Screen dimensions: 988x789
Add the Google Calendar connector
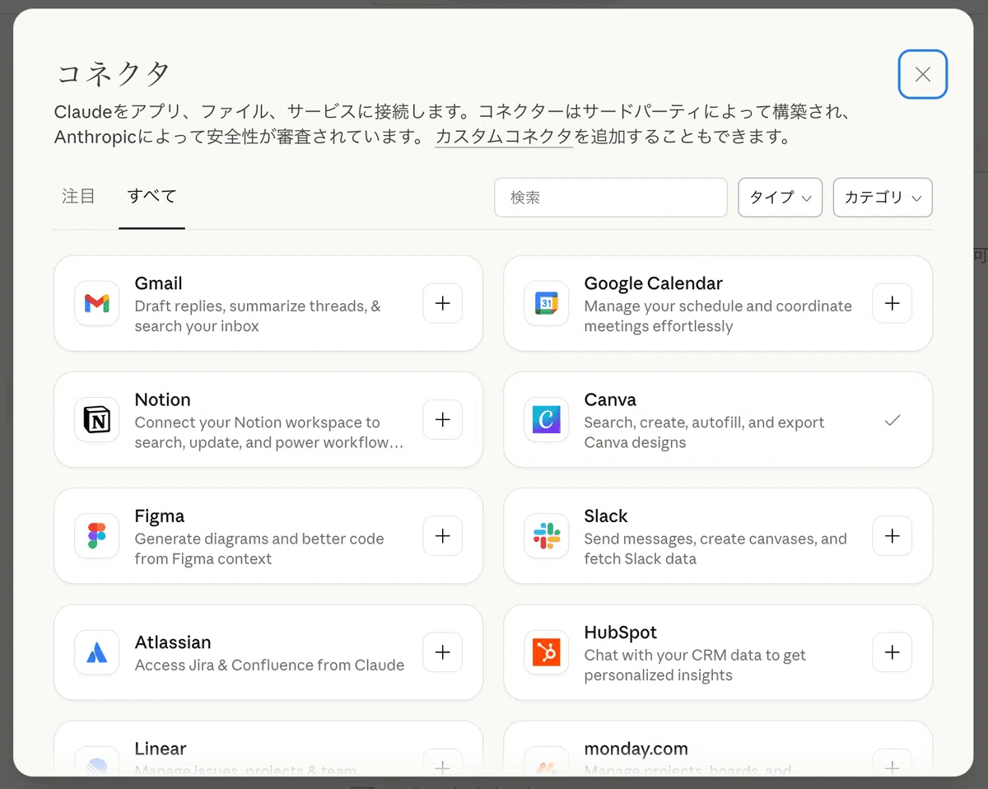(x=892, y=303)
